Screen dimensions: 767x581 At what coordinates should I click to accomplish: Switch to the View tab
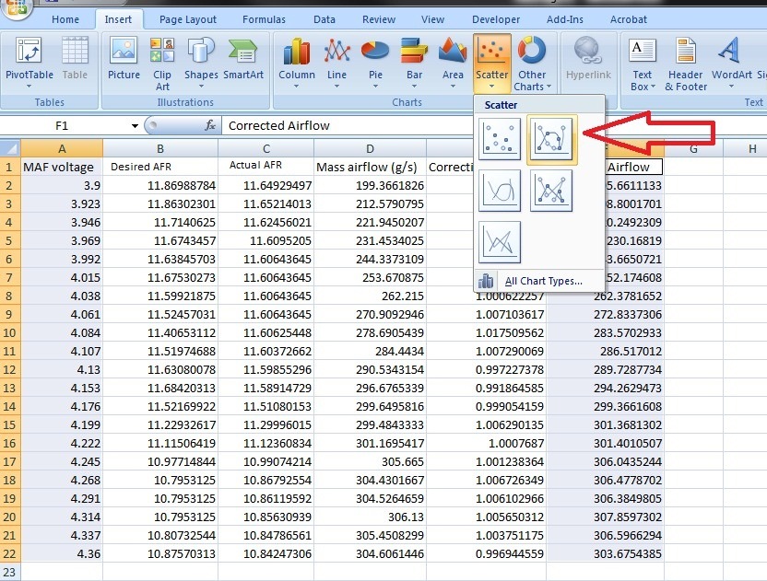coord(432,19)
